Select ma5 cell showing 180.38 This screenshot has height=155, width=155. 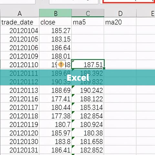click(x=88, y=133)
